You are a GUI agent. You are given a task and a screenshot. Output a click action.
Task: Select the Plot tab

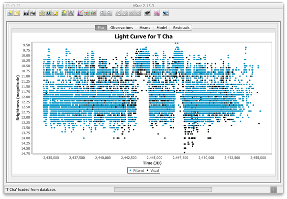[x=101, y=28]
